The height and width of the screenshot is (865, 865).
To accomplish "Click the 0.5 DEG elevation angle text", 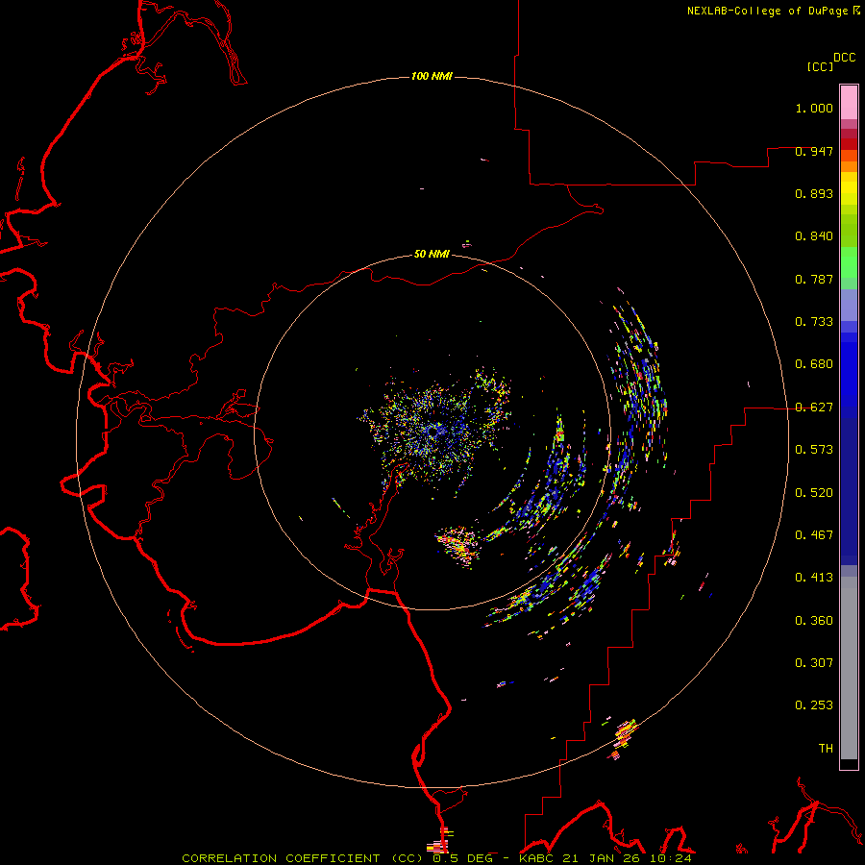I will tap(464, 858).
